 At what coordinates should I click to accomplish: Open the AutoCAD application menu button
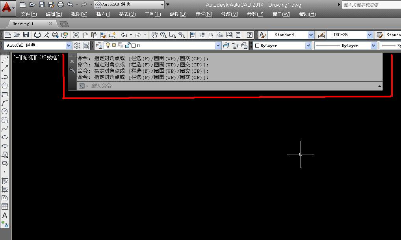8,8
